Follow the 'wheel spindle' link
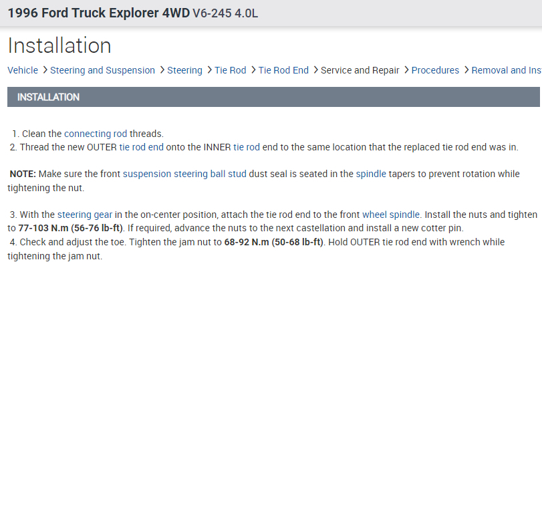 tap(391, 215)
